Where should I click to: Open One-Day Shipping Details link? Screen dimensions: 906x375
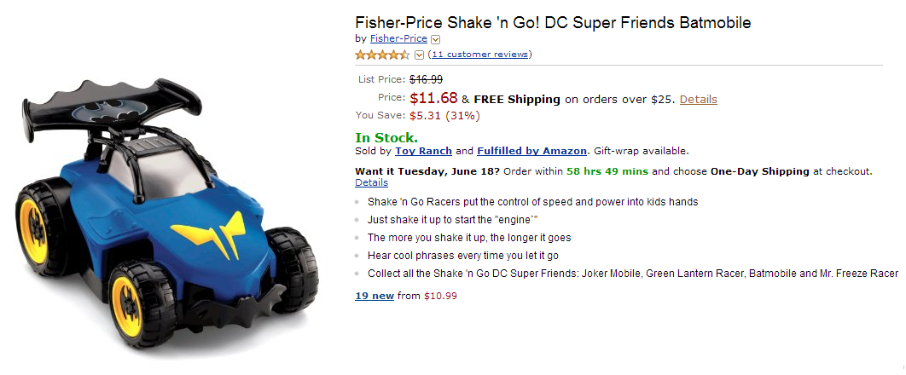click(371, 182)
